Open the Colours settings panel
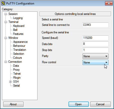This screenshot has height=109, width=114. [17, 58]
